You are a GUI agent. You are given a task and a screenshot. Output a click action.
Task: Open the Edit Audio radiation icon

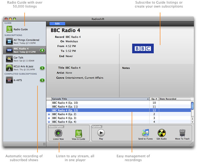pos(162,133)
